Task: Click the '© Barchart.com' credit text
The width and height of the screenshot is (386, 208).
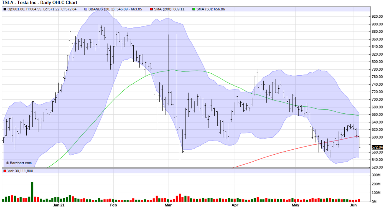Action: (19, 163)
